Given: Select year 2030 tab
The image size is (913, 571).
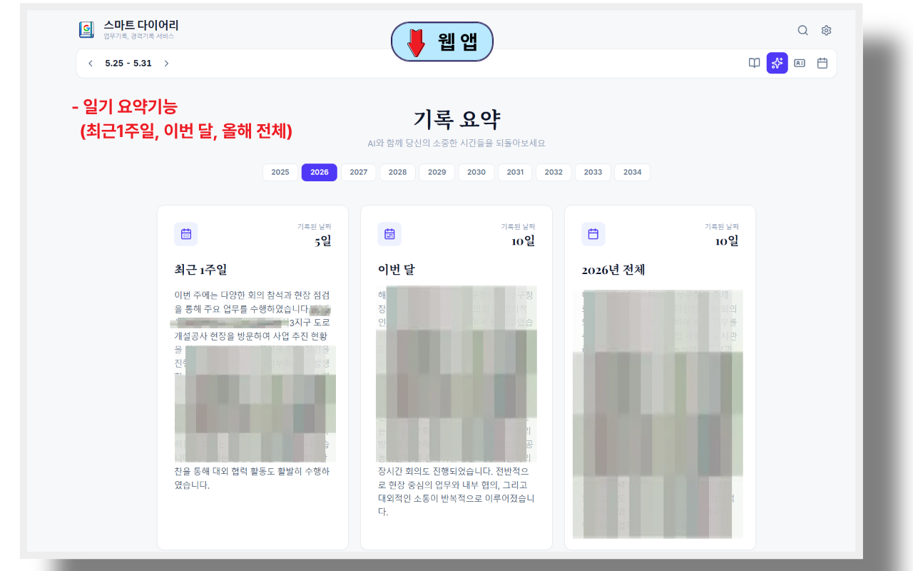Looking at the screenshot, I should (476, 172).
